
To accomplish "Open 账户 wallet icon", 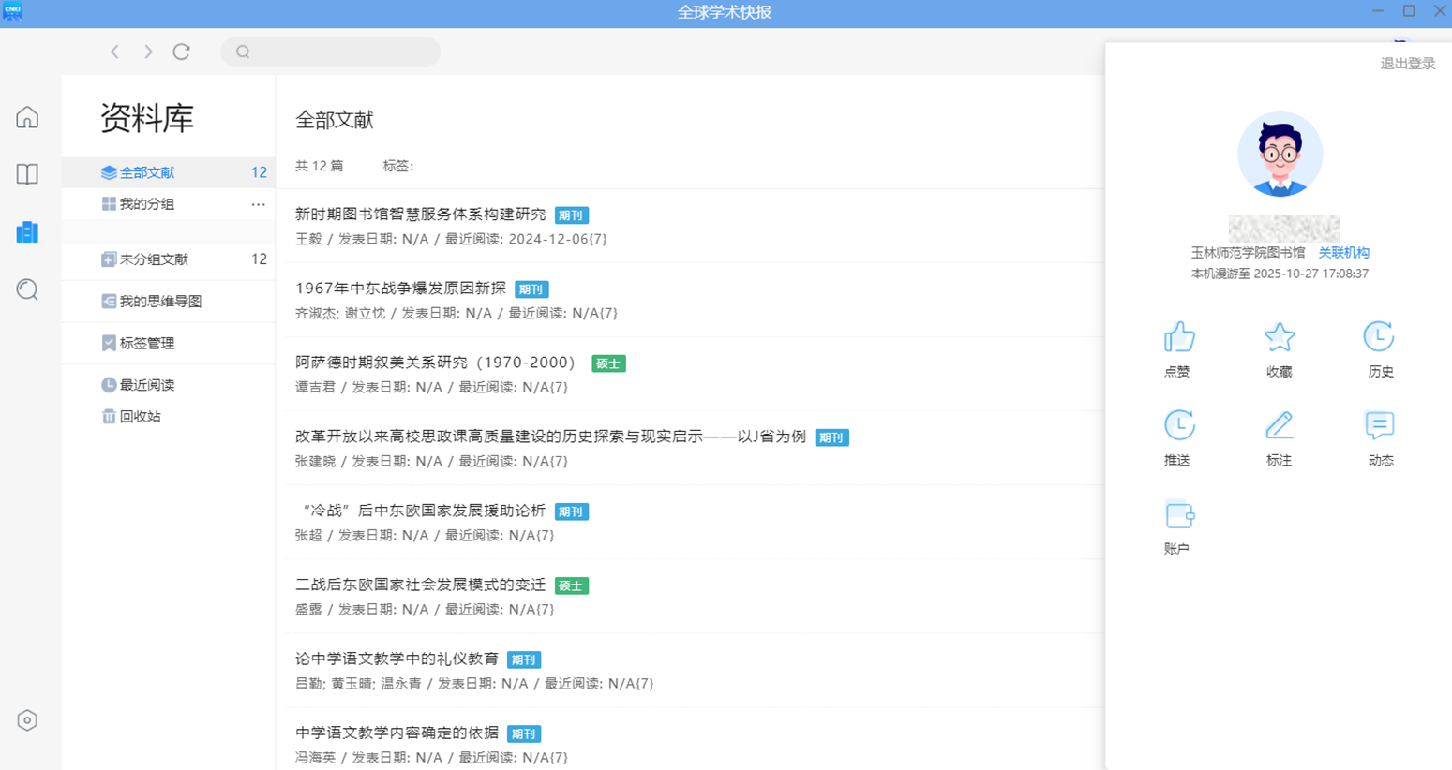I will 1178,515.
